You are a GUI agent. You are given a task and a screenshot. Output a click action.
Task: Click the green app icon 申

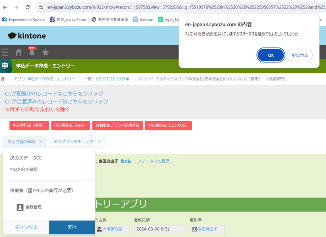coord(6,66)
